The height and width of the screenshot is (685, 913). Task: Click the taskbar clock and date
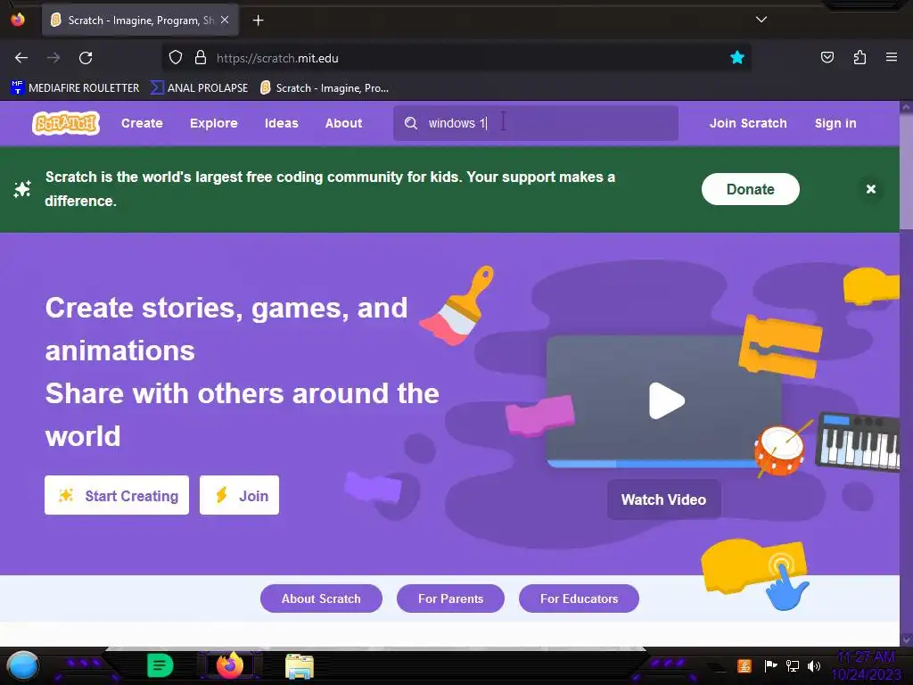coord(866,665)
